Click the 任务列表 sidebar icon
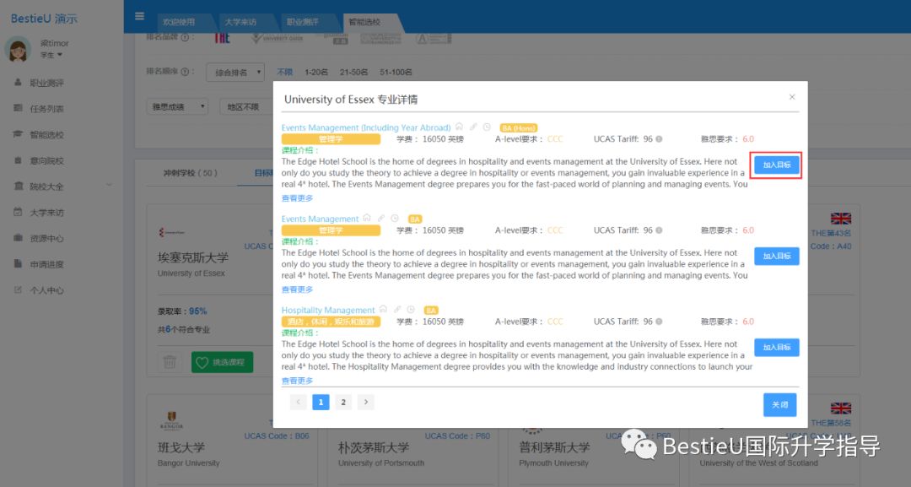The width and height of the screenshot is (911, 487). click(18, 109)
